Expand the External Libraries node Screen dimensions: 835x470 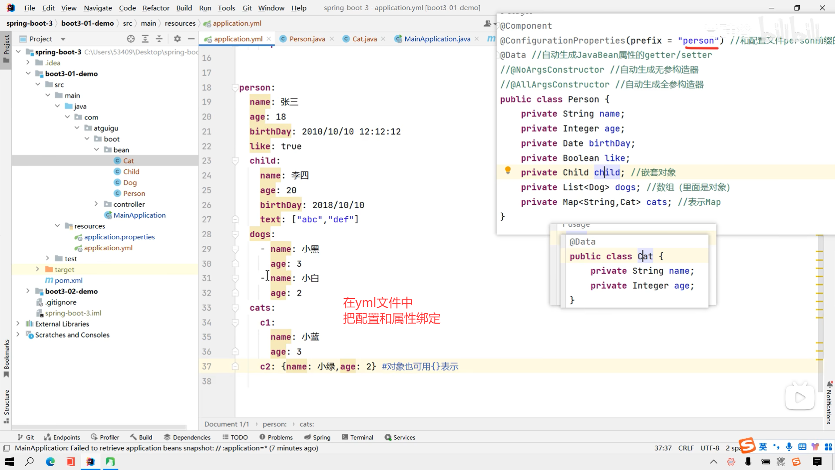pos(18,324)
